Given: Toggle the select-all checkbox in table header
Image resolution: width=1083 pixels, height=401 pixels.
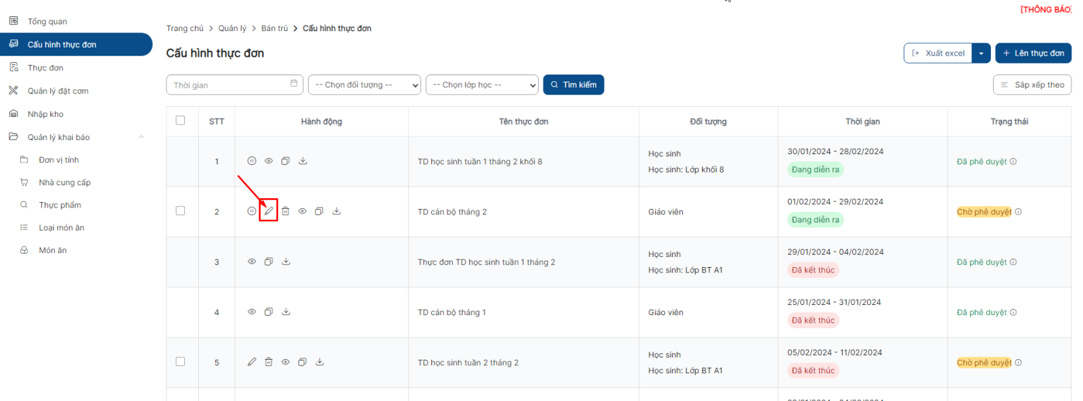Looking at the screenshot, I should [180, 120].
